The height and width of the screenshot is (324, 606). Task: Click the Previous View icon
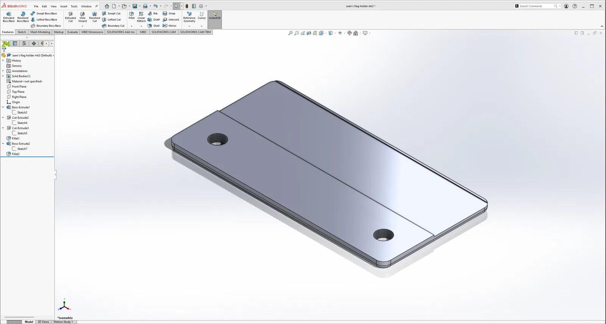tap(303, 33)
